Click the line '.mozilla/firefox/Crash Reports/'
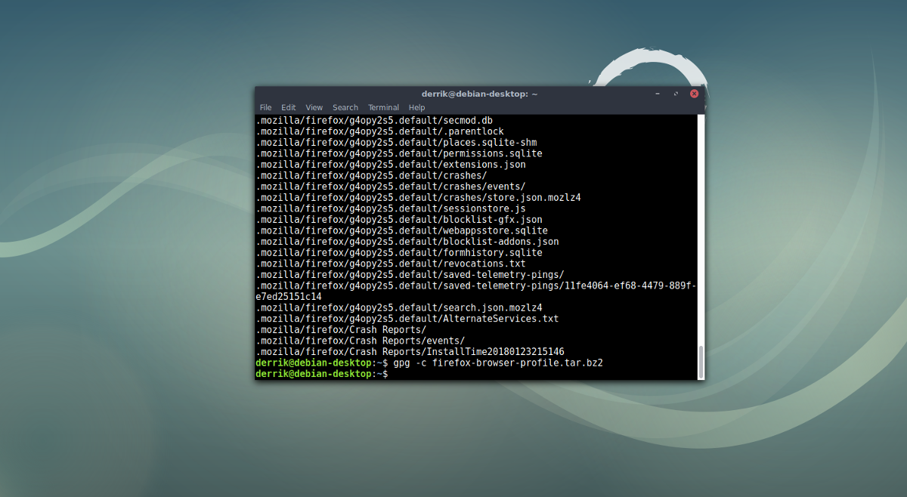Viewport: 907px width, 497px height. [341, 329]
